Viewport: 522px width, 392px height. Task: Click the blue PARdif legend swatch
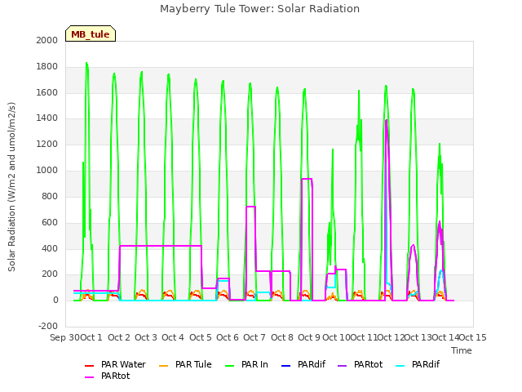point(286,366)
